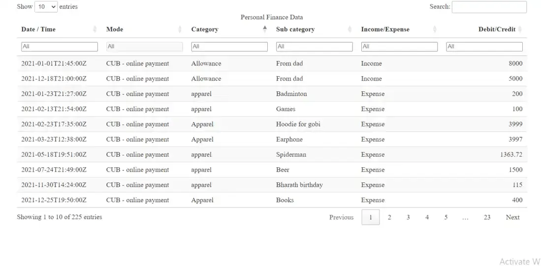
Task: Click the Date / Time filter field
Action: click(x=60, y=47)
